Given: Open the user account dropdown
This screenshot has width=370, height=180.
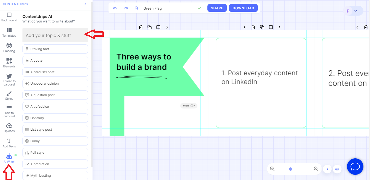Looking at the screenshot, I should click(x=356, y=11).
